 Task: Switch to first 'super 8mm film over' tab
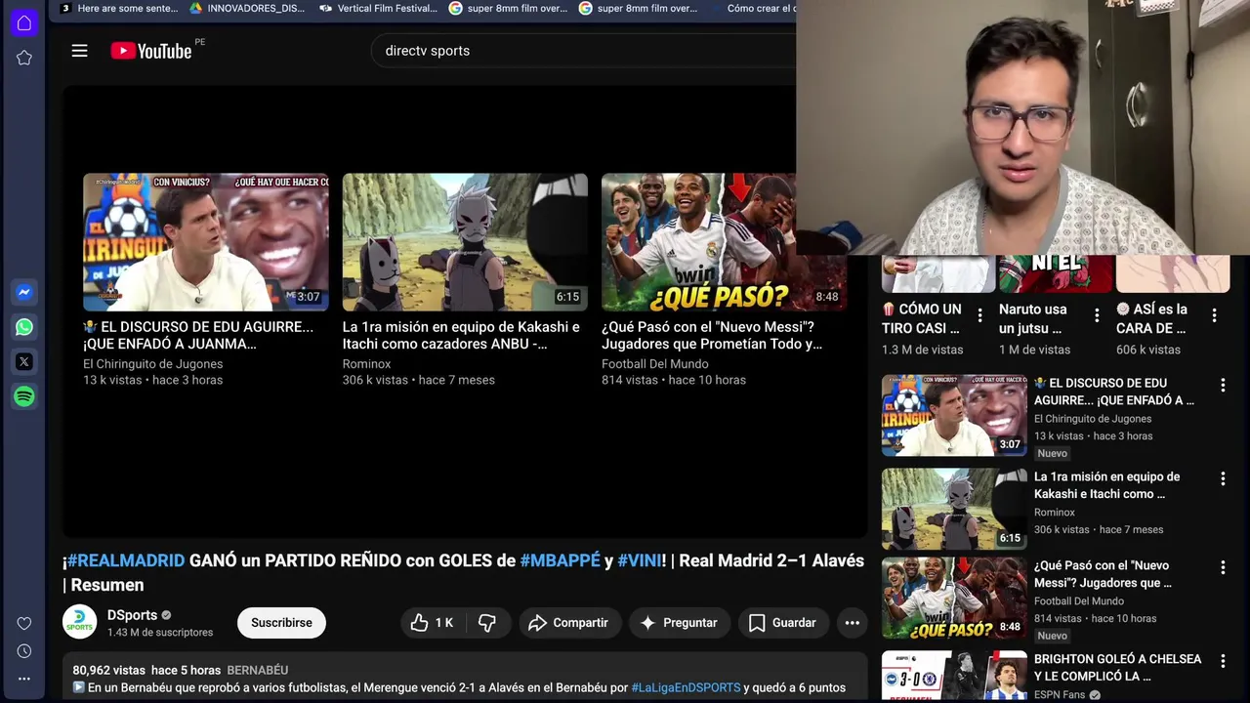[507, 9]
